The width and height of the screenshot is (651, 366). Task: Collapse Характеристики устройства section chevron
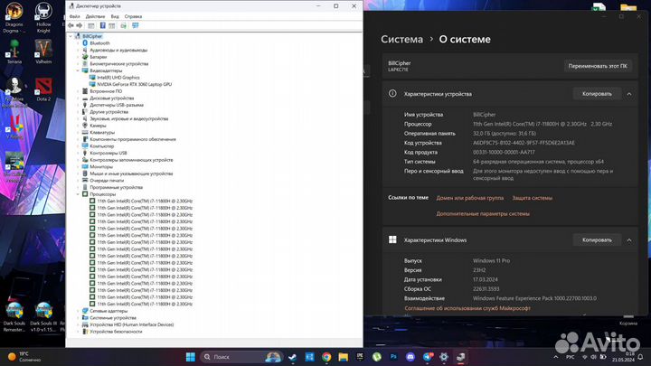629,93
